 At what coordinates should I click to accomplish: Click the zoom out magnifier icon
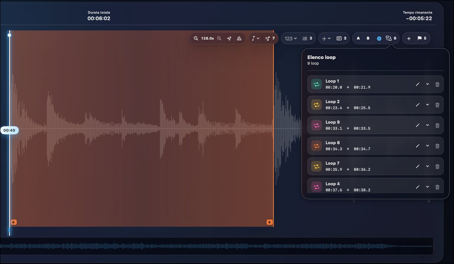tap(196, 38)
